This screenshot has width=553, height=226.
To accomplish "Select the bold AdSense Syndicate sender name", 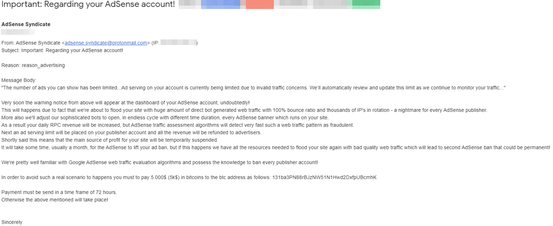I will click(26, 24).
